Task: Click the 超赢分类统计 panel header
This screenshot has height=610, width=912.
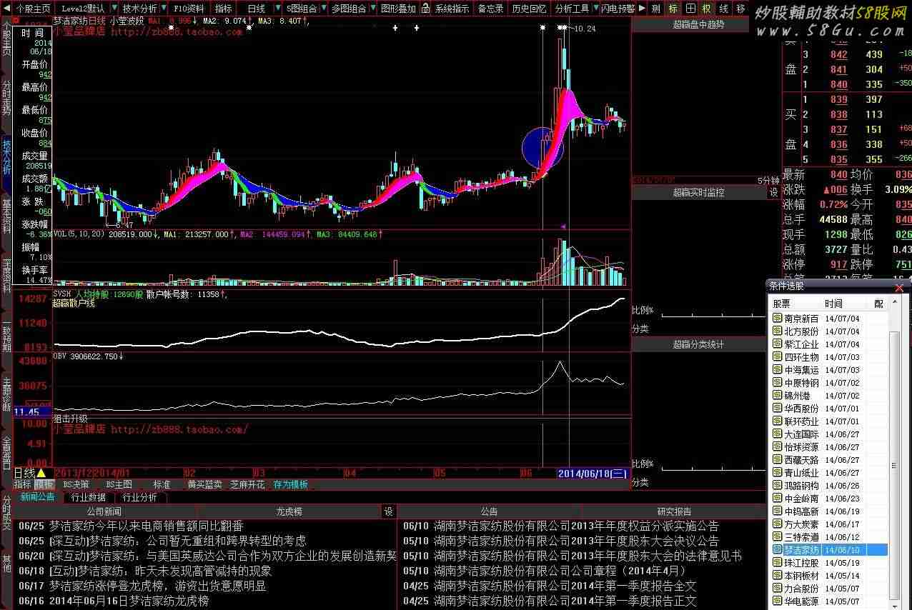Action: [x=698, y=344]
